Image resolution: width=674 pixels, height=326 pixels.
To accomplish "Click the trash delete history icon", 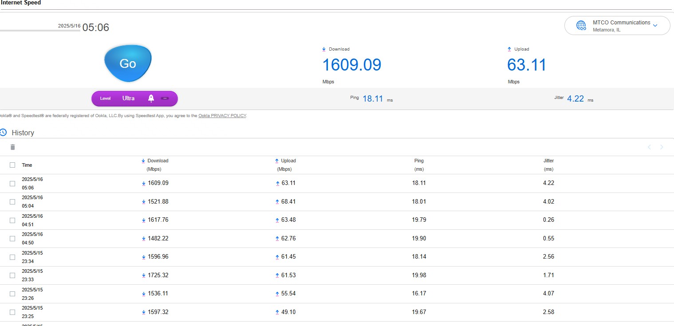I will [x=12, y=147].
